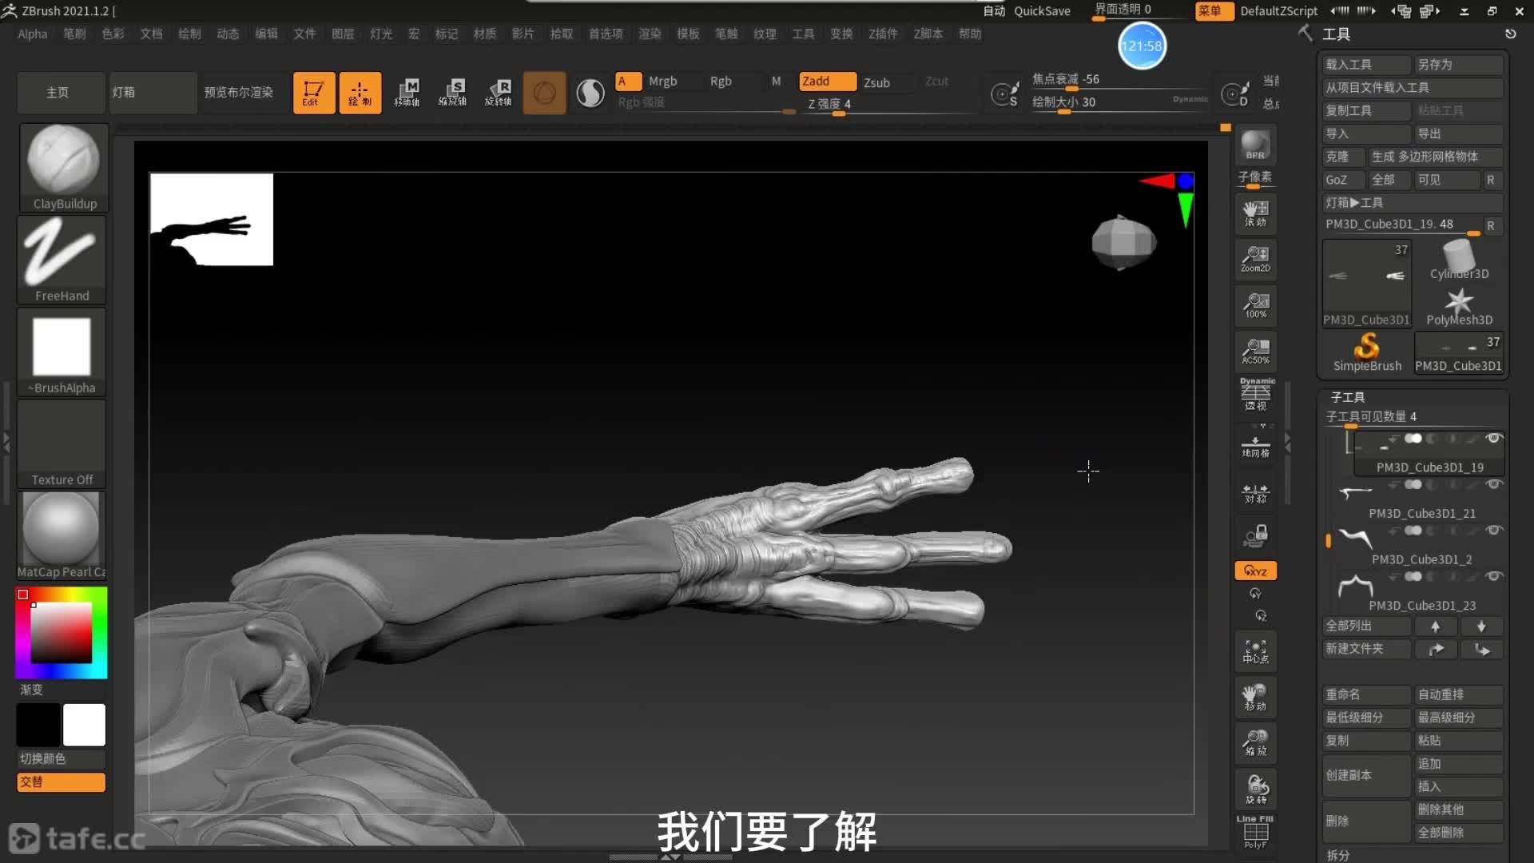Viewport: 1534px width, 863px height.
Task: Click the 载入工具 button
Action: [x=1365, y=64]
